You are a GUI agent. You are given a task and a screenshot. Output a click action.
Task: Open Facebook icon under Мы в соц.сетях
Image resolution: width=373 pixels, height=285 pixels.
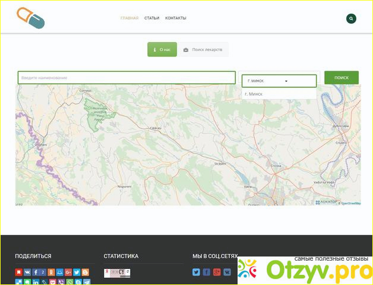(206, 272)
